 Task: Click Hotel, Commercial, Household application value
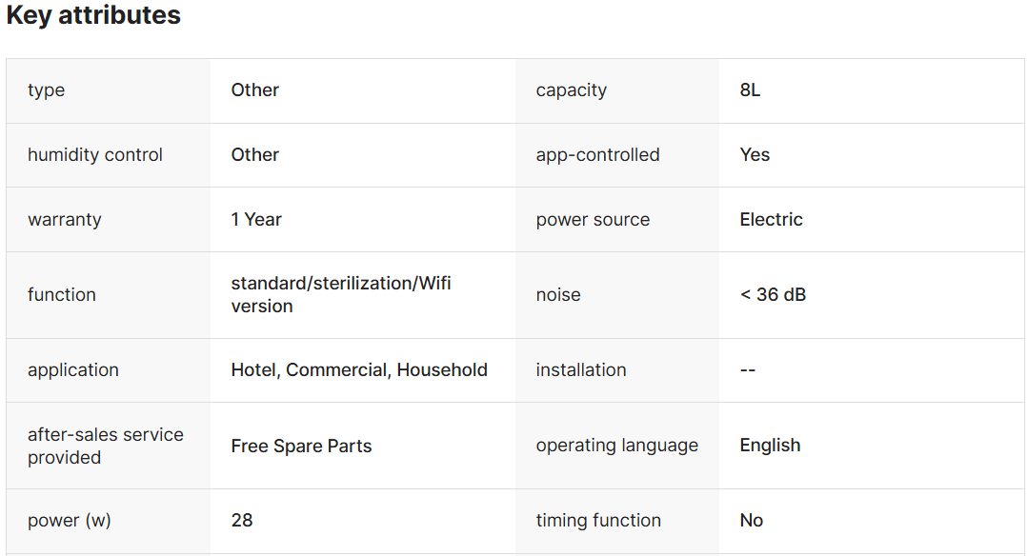(359, 370)
